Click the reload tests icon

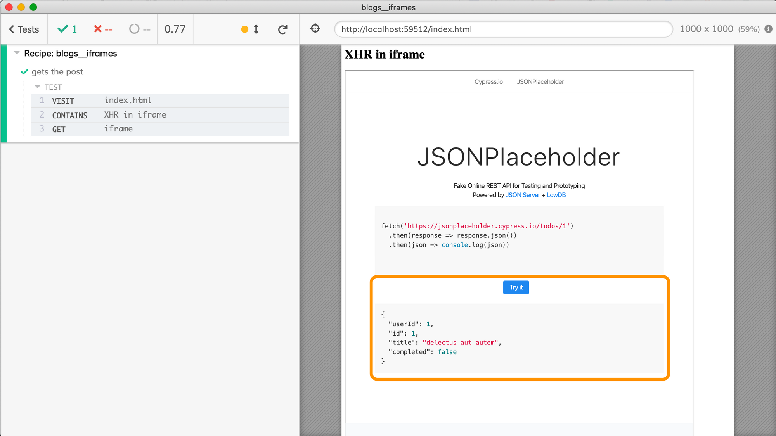click(x=283, y=29)
